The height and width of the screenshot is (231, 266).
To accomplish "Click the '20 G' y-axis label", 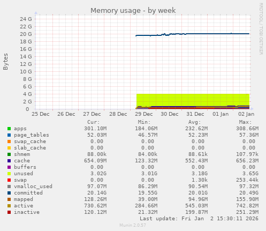I will click(26, 34).
